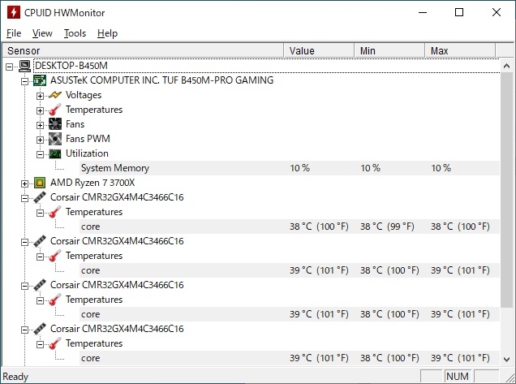Click thermometer icon under fourth Corsair module

tap(55, 343)
